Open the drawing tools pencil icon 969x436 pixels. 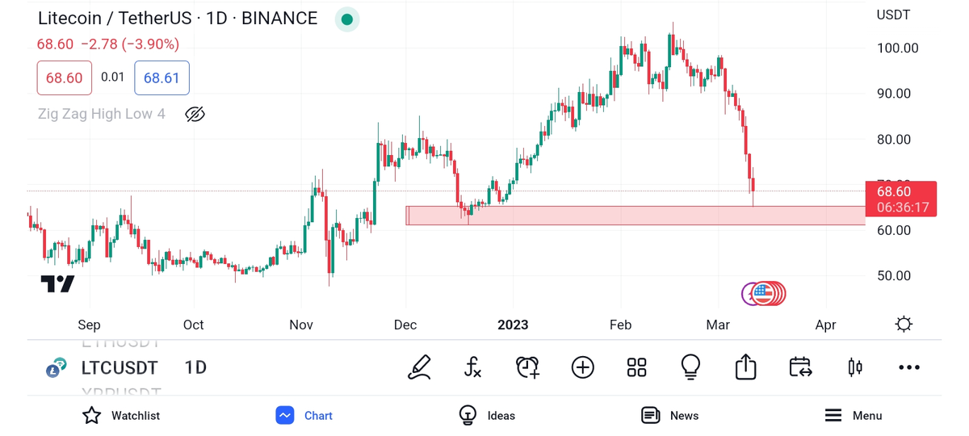point(419,367)
